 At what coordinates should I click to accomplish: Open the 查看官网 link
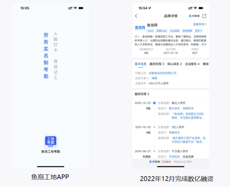(200, 24)
